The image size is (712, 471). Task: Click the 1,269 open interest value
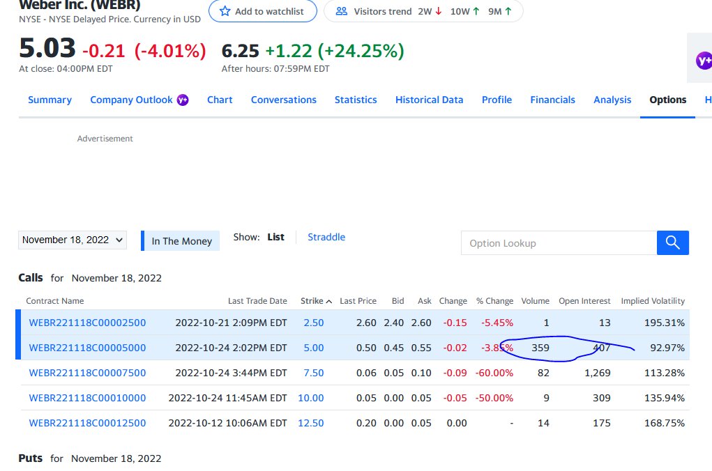598,373
